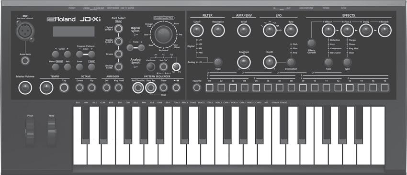
Task: Click Value minus button
Action: coord(79,54)
